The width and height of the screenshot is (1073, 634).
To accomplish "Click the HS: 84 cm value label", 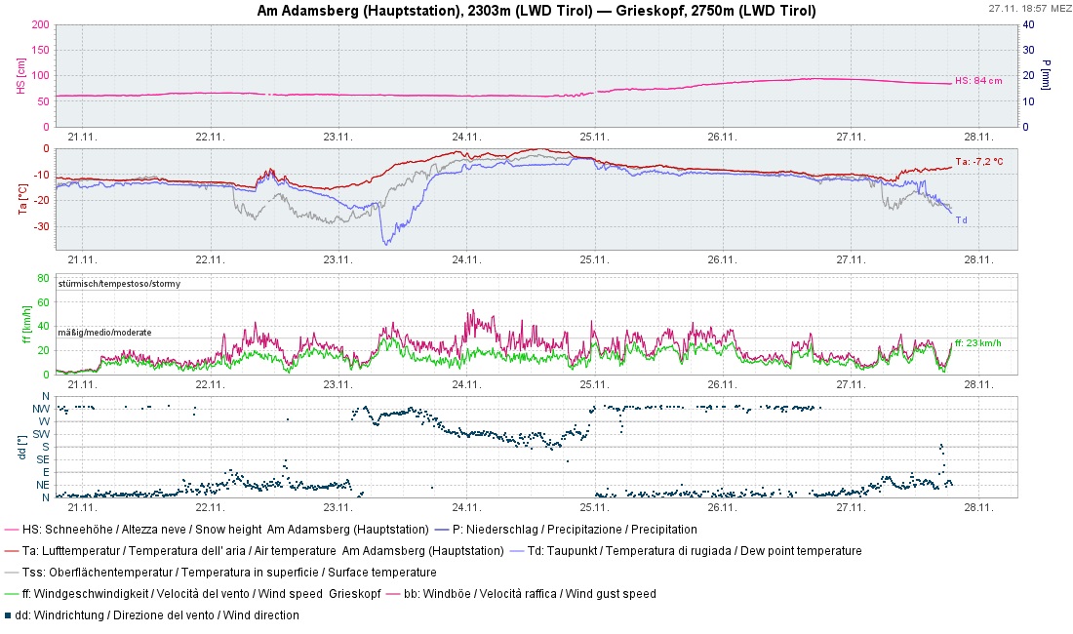I will click(977, 81).
